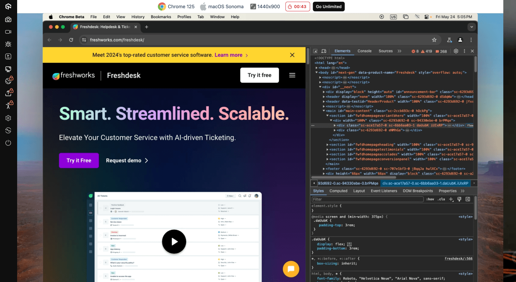Viewport: 516px width, 282px height.
Task: Open the flexbox editor icon next to display: flex
Action: [x=349, y=244]
